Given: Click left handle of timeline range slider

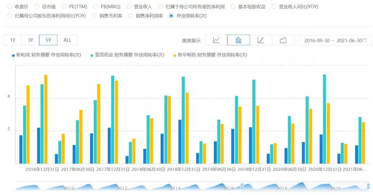Looking at the screenshot, I should 242,186.
